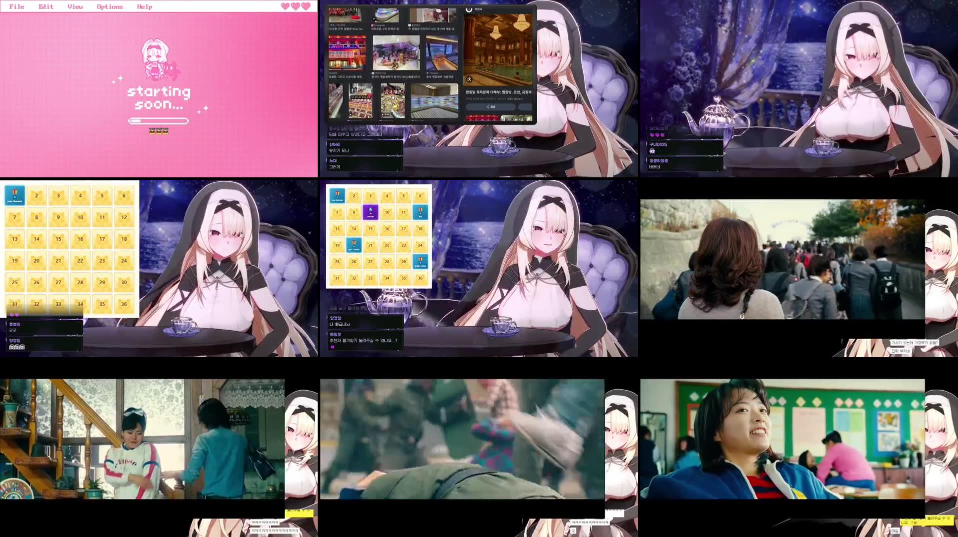
Task: Click the starting soon loading progress bar
Action: pos(158,121)
